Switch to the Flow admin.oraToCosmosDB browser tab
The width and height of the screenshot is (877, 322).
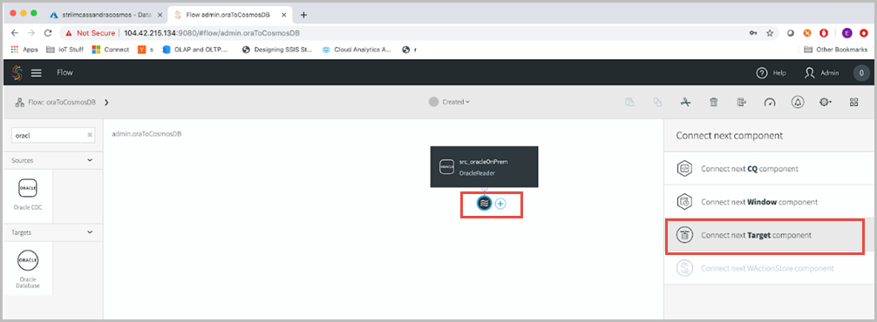pyautogui.click(x=229, y=15)
